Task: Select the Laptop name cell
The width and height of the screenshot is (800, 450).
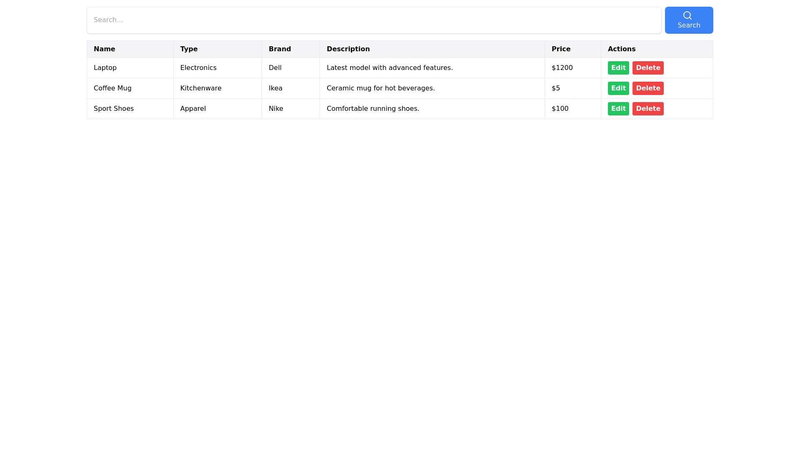Action: coord(105,68)
